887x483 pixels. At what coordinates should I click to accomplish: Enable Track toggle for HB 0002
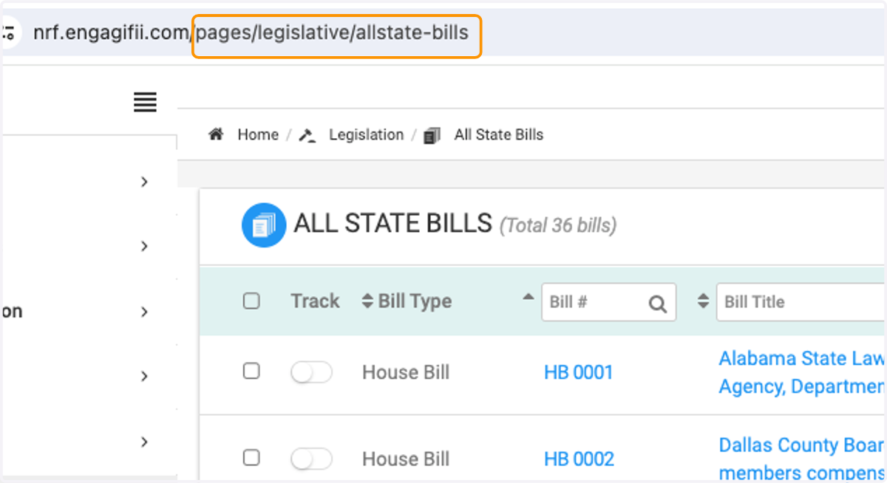click(x=311, y=459)
